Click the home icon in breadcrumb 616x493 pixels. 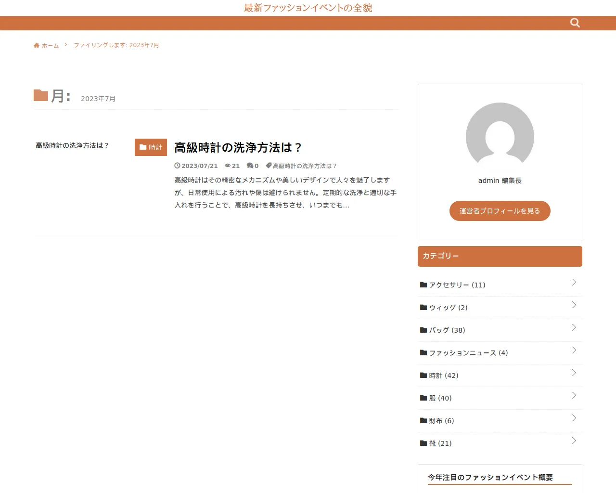pos(37,45)
